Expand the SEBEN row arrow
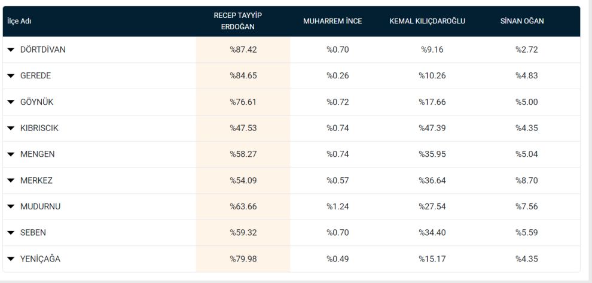592x283 pixels. coord(11,233)
